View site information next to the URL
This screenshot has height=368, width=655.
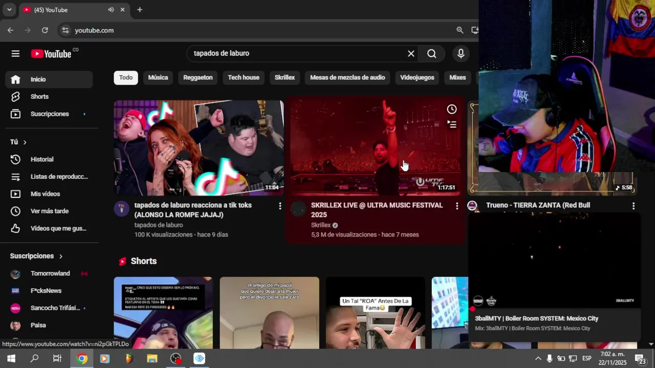click(x=65, y=30)
